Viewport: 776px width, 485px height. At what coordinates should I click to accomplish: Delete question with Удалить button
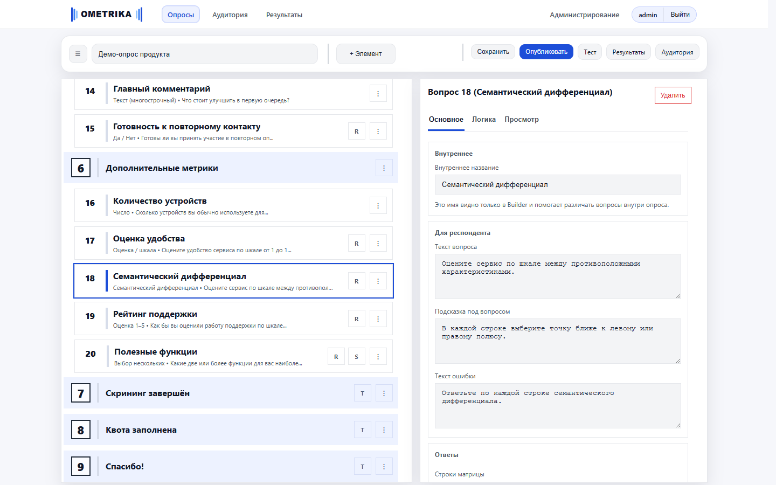tap(673, 95)
